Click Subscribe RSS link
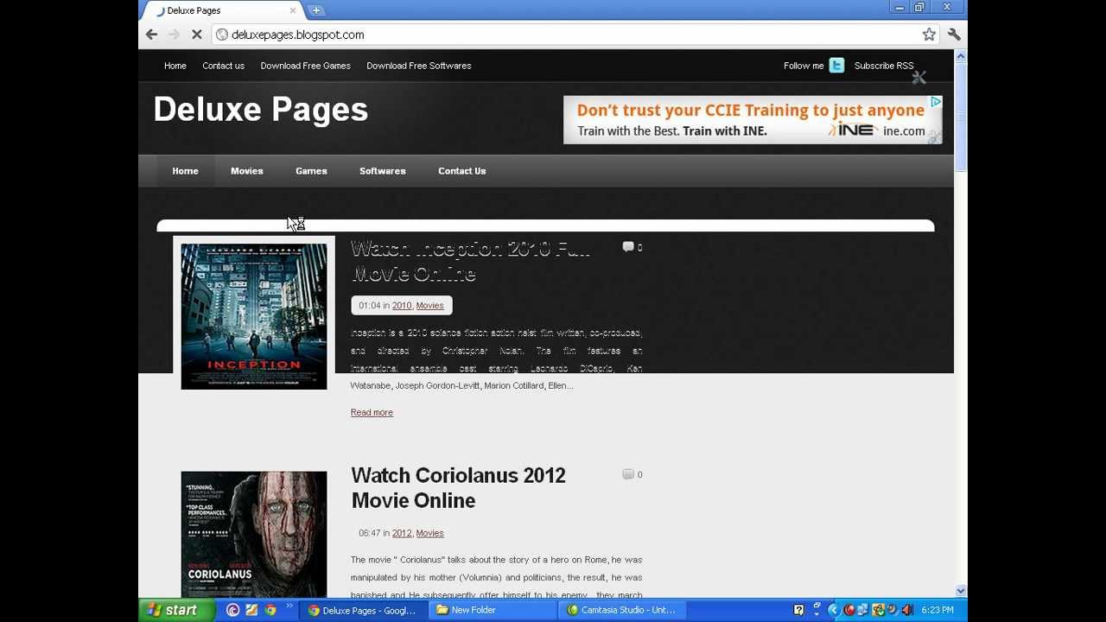The height and width of the screenshot is (622, 1106). (883, 66)
